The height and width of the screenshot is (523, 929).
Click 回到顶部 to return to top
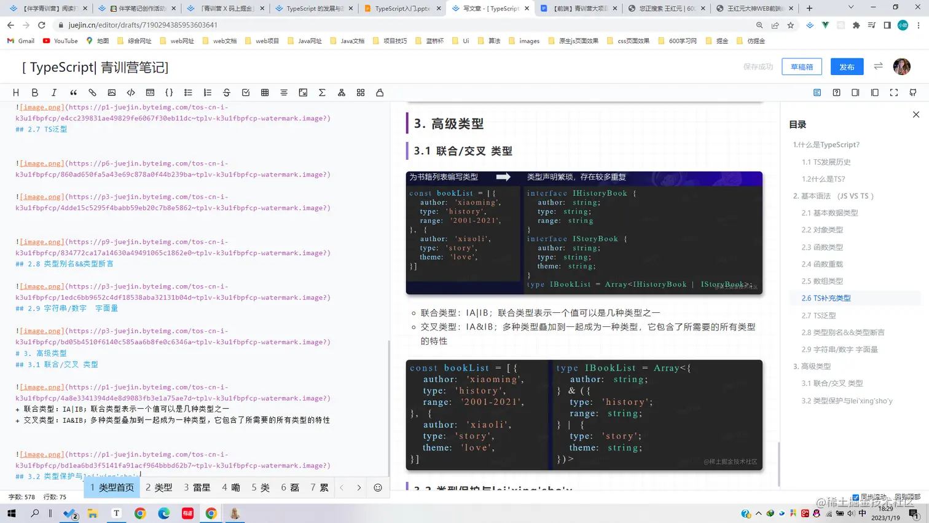(907, 497)
